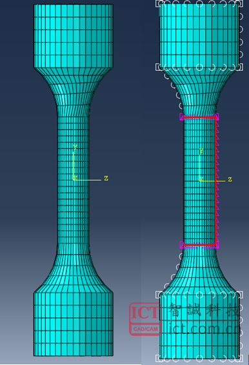
Task: Click the Y axis label on left specimen
Action: 75,147
